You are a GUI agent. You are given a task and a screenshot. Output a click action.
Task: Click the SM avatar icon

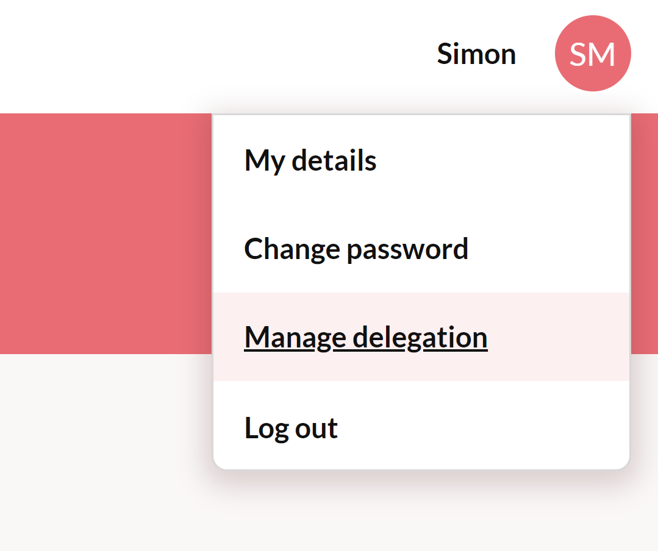pos(592,54)
